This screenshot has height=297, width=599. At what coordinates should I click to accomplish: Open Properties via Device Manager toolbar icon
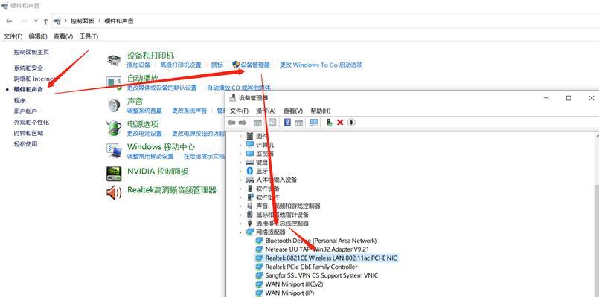point(272,123)
